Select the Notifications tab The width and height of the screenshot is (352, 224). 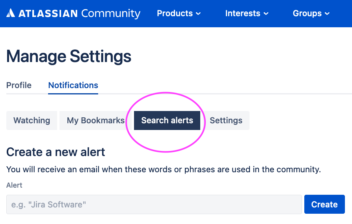73,85
